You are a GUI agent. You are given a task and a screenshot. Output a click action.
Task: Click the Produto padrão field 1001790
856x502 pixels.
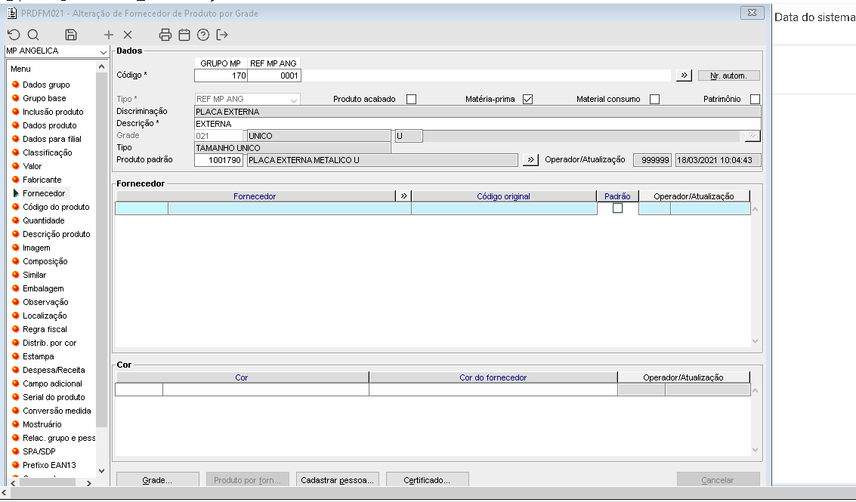[x=218, y=160]
